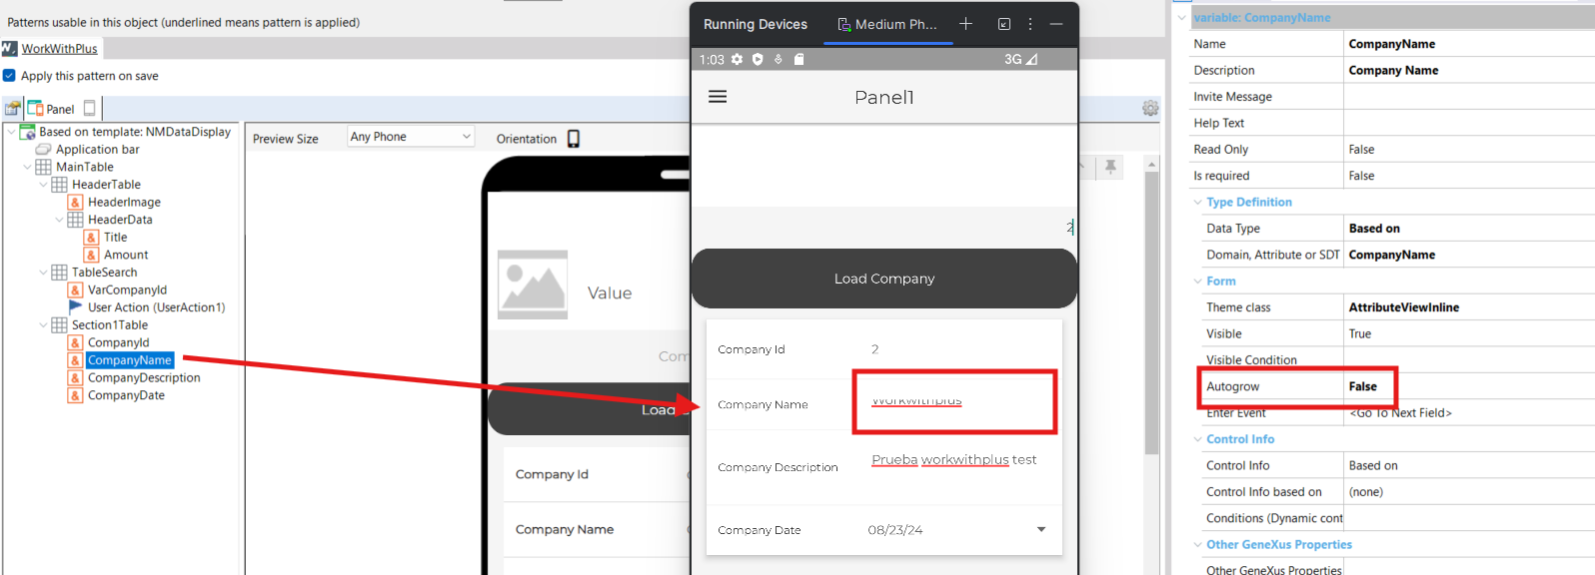Screen dimensions: 1595x575
Task: Collapse the 'Based on template: NMDataDisplay' node
Action: (x=10, y=131)
